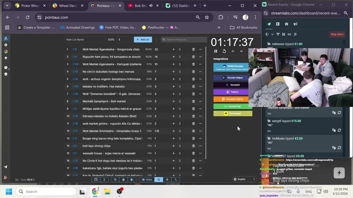This screenshot has width=353, height=198.
Task: Click the bug icon in bottom toolbar
Action: click(123, 180)
